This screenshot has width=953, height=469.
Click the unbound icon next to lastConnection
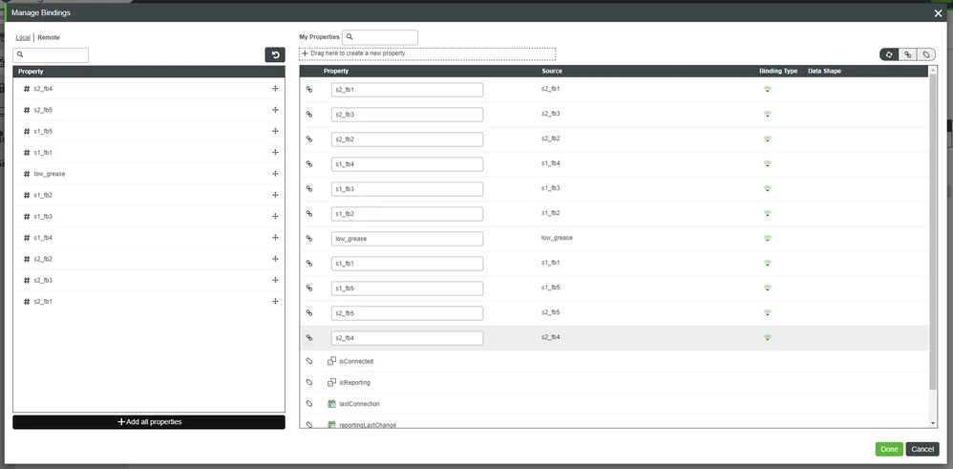308,404
